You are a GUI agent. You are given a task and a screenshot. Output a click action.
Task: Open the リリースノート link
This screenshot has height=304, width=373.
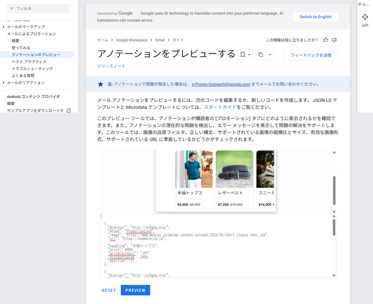coord(111,66)
